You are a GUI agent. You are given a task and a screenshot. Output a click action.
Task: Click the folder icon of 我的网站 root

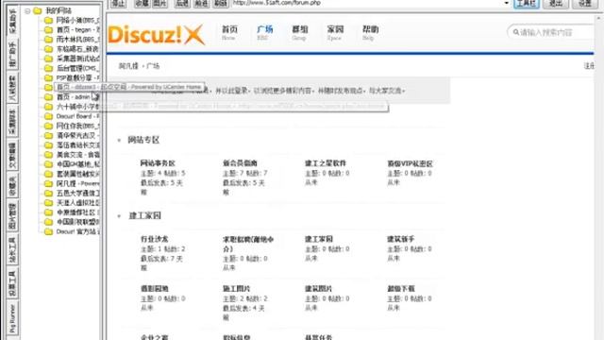coord(37,10)
